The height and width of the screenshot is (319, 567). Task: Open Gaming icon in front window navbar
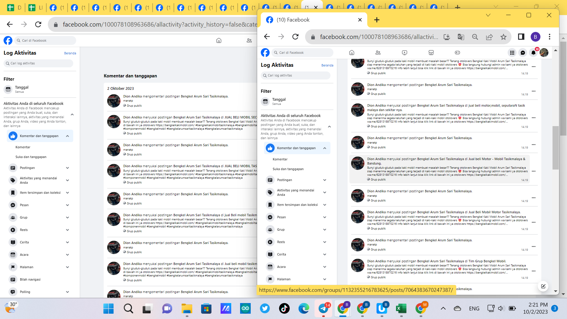click(457, 53)
